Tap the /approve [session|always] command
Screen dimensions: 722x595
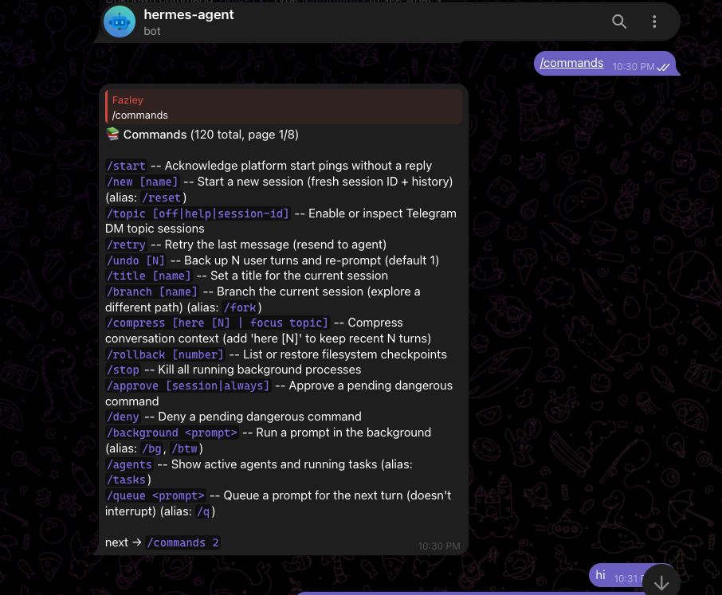[188, 386]
